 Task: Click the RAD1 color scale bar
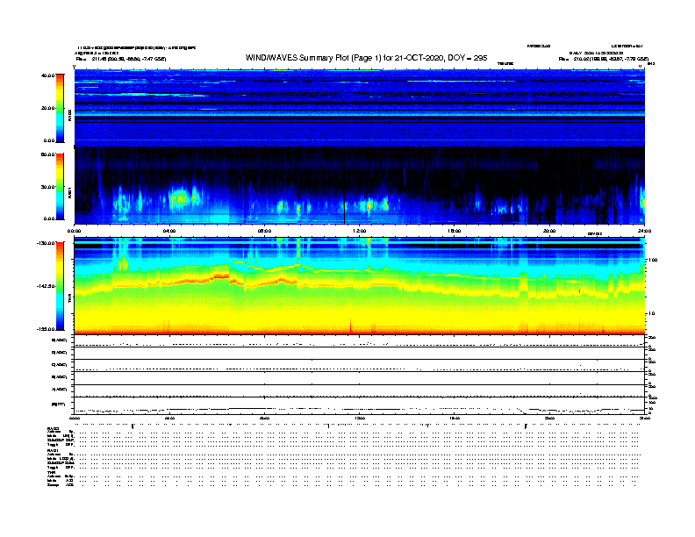pos(60,187)
